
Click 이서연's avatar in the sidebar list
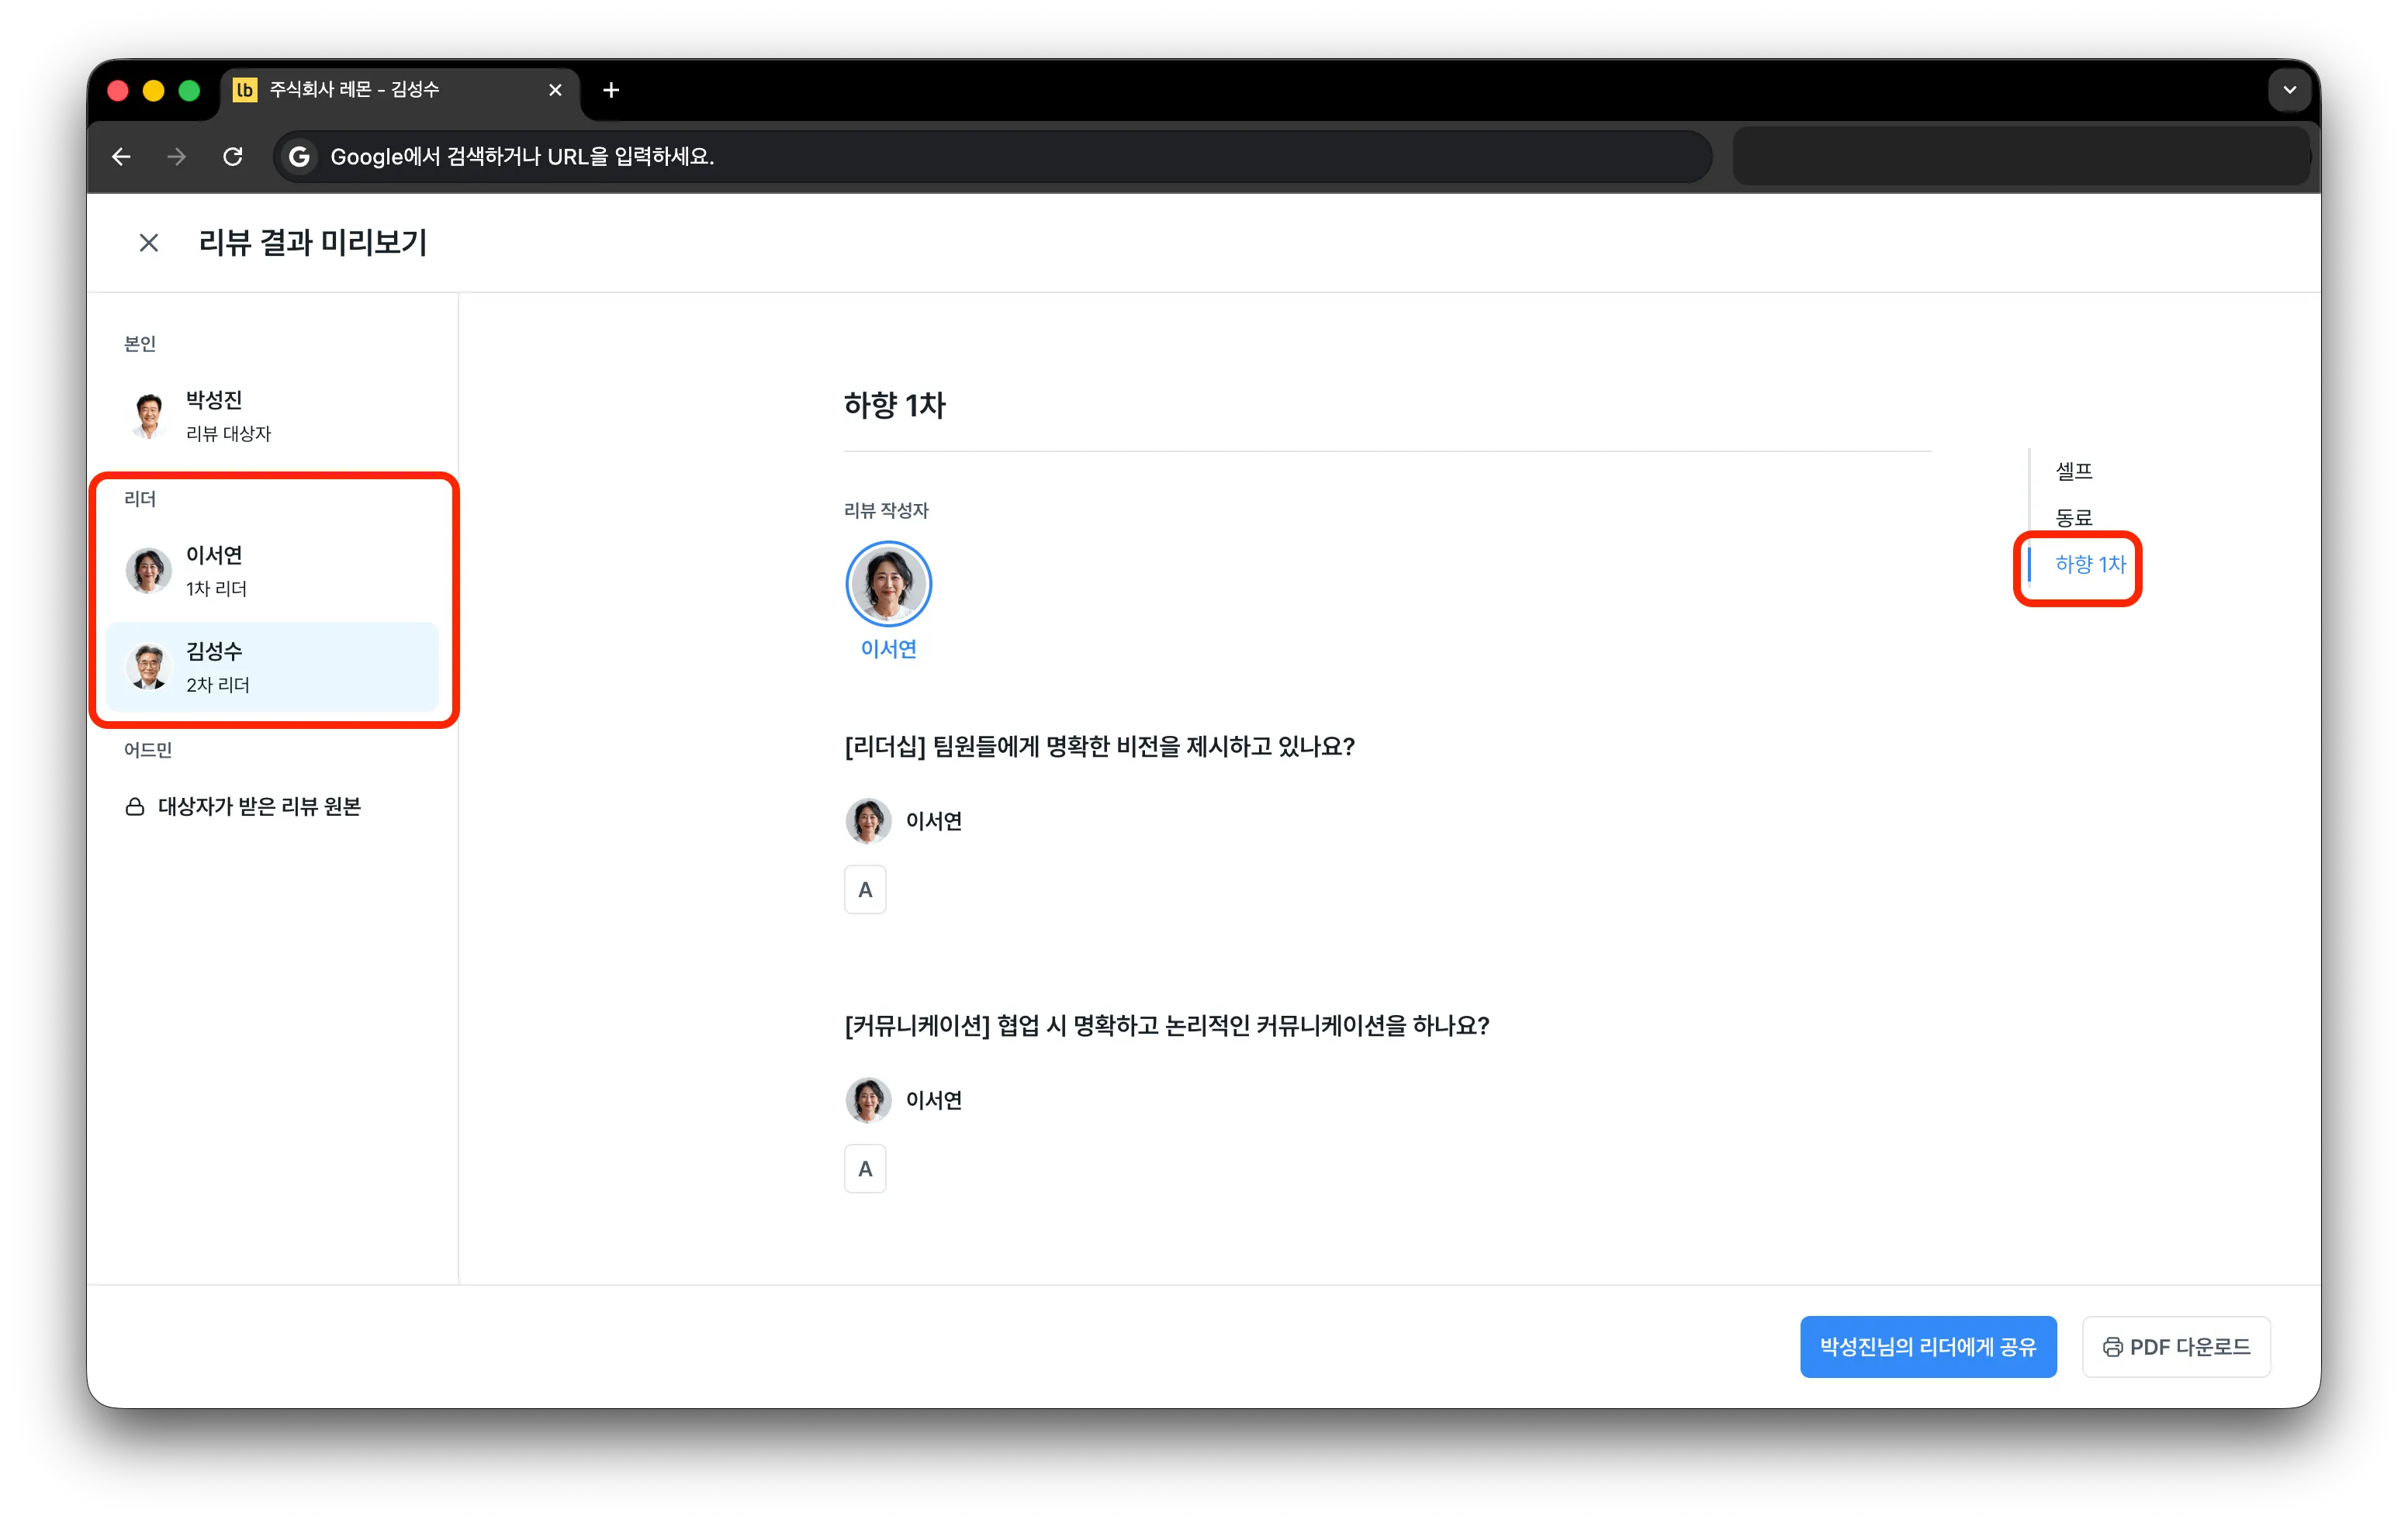[148, 571]
